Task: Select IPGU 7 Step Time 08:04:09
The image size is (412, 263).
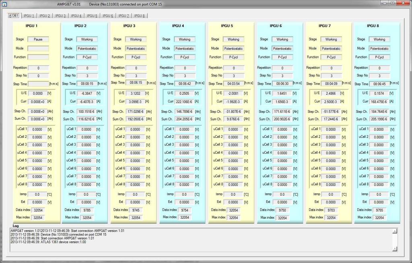Action: pos(332,84)
